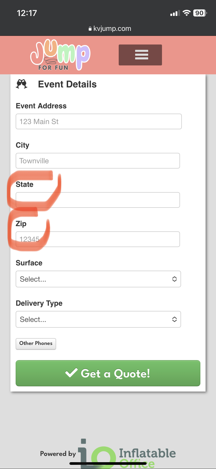Tap the Delivery Type chevron arrows

click(175, 319)
